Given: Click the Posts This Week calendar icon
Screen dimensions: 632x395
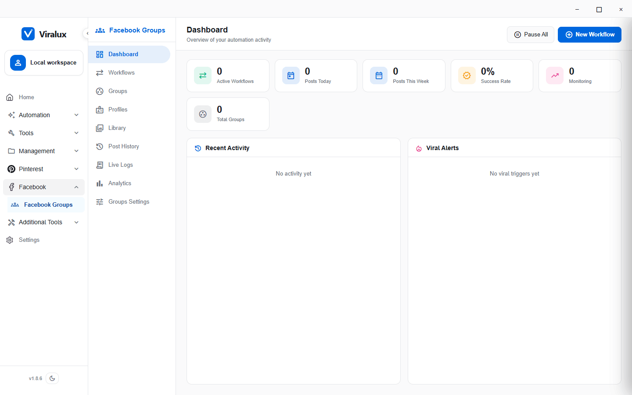Looking at the screenshot, I should 379,75.
